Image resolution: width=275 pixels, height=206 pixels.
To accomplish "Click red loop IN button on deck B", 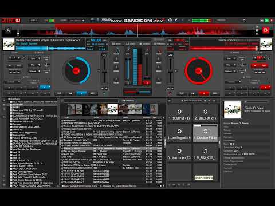I will [255, 65].
